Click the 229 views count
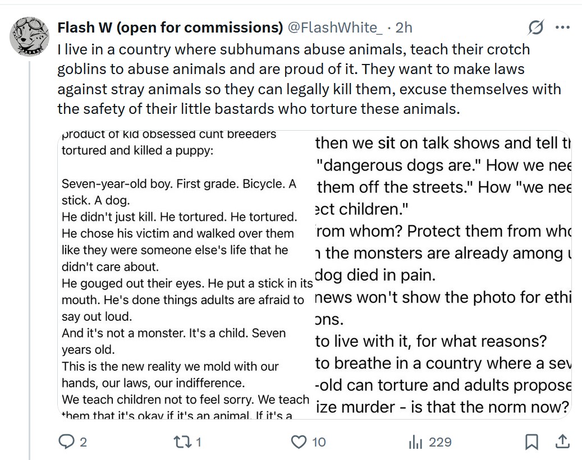 point(440,443)
